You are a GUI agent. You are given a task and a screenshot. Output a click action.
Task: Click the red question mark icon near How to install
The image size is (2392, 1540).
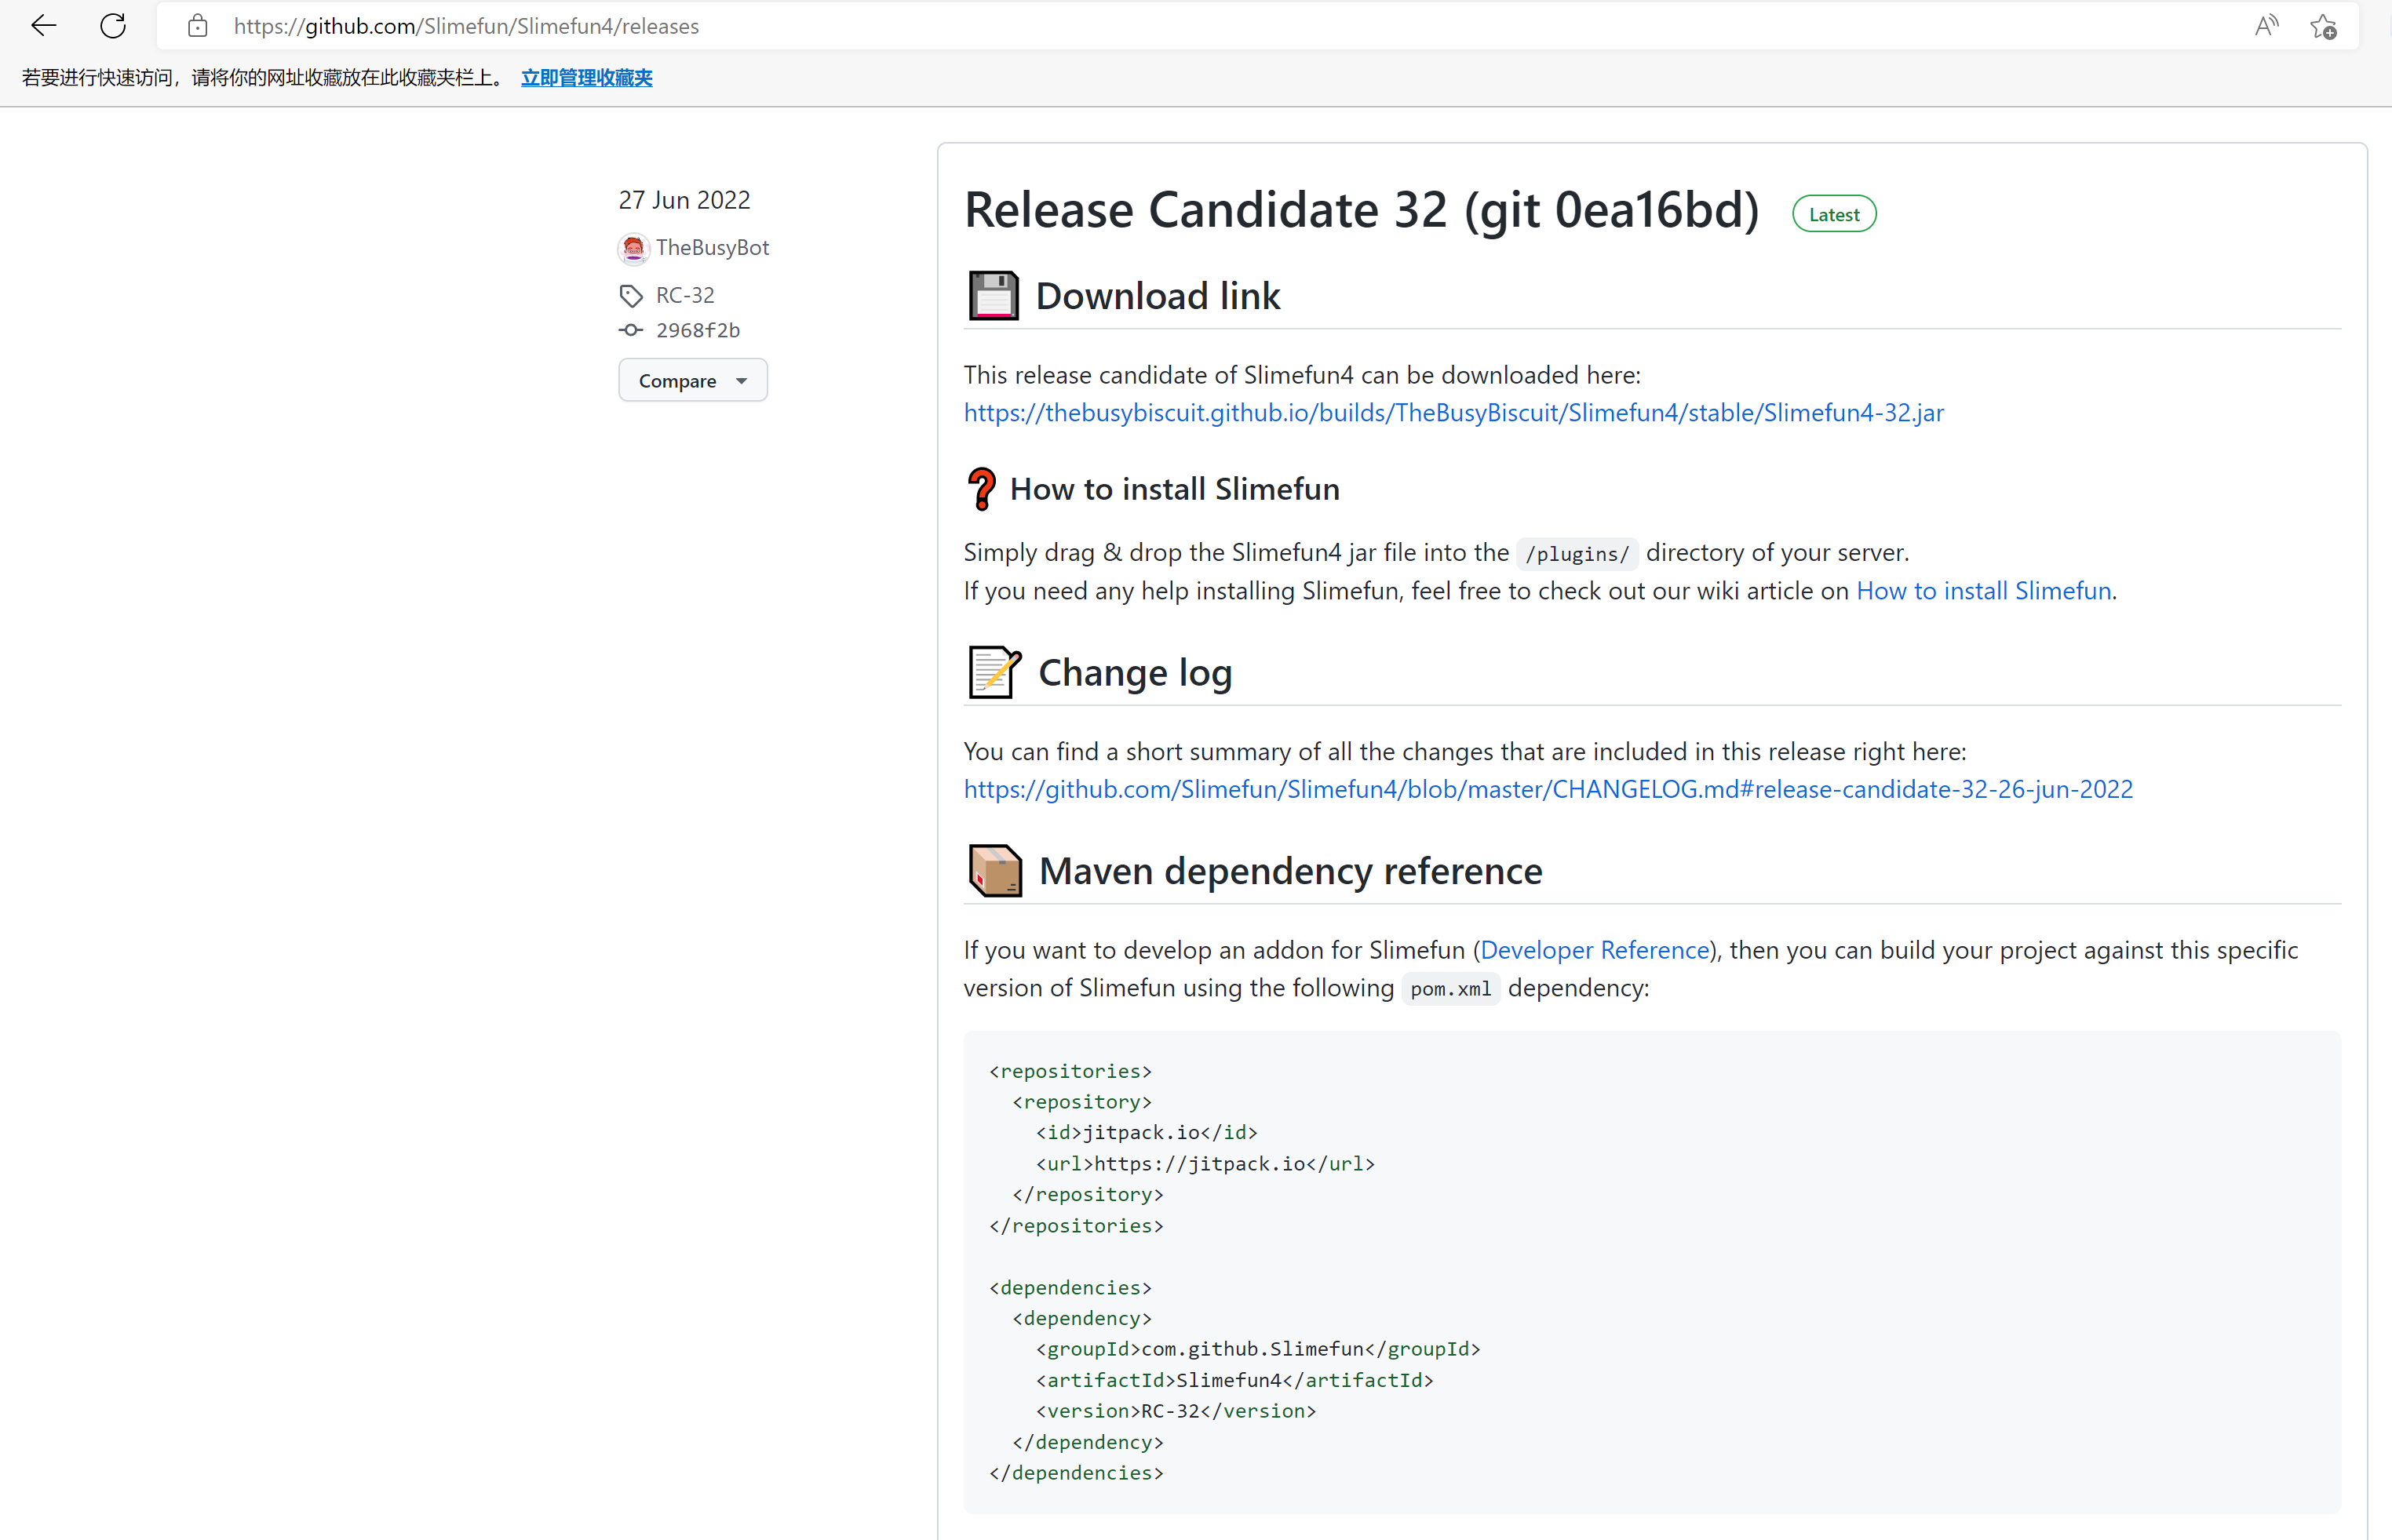(983, 489)
